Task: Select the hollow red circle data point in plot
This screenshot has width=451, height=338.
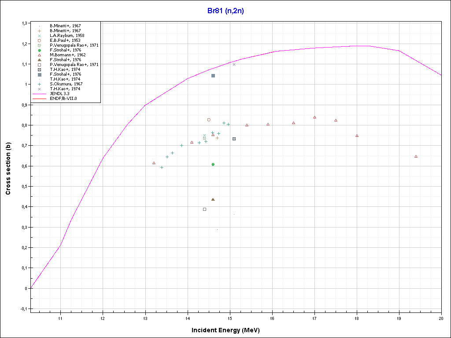Action: pos(209,120)
